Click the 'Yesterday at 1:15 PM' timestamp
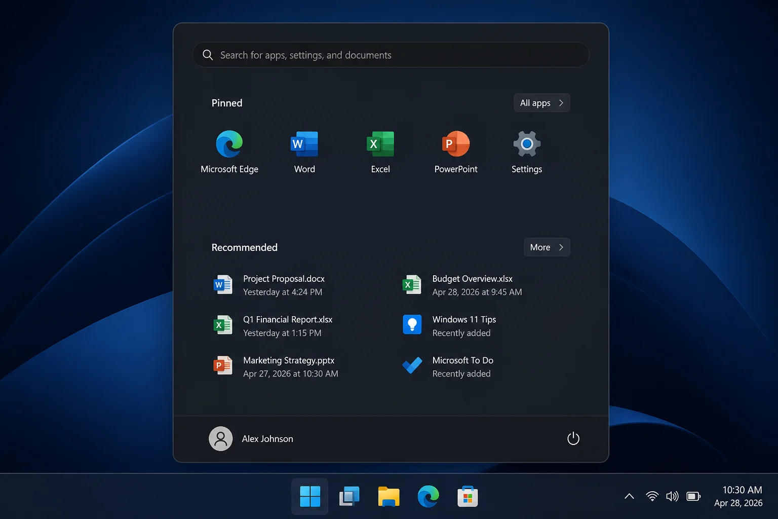This screenshot has height=519, width=778. (282, 333)
